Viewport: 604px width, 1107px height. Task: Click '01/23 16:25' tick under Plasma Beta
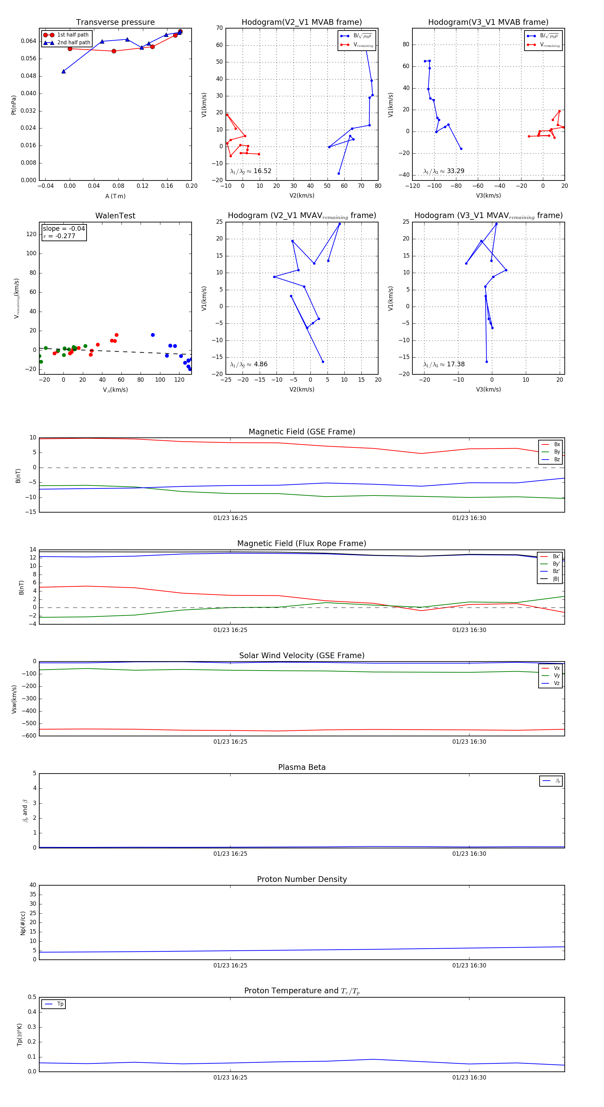click(231, 854)
